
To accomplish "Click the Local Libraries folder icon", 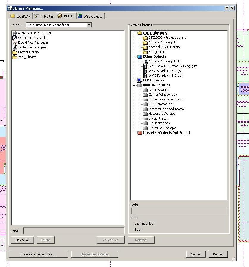I will [140, 33].
